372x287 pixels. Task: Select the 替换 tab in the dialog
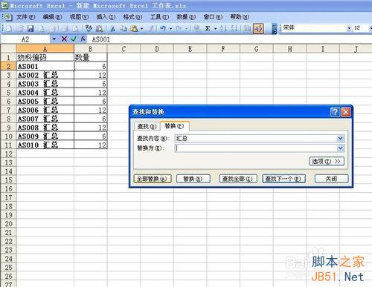(x=174, y=126)
